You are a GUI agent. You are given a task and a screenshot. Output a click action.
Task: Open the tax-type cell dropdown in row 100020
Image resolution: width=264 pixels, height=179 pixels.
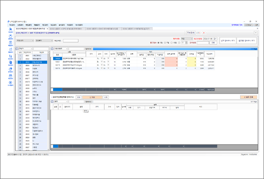101,58
